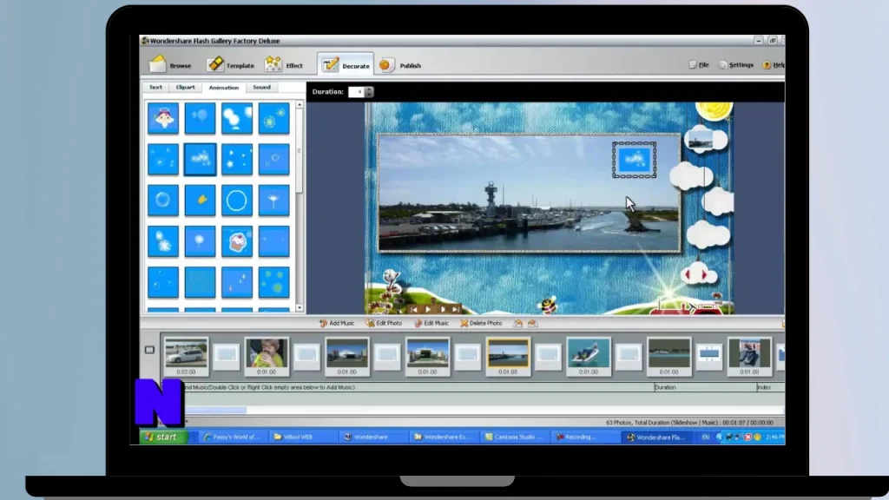
Task: Click animation list scroll-up arrow
Action: pos(300,105)
